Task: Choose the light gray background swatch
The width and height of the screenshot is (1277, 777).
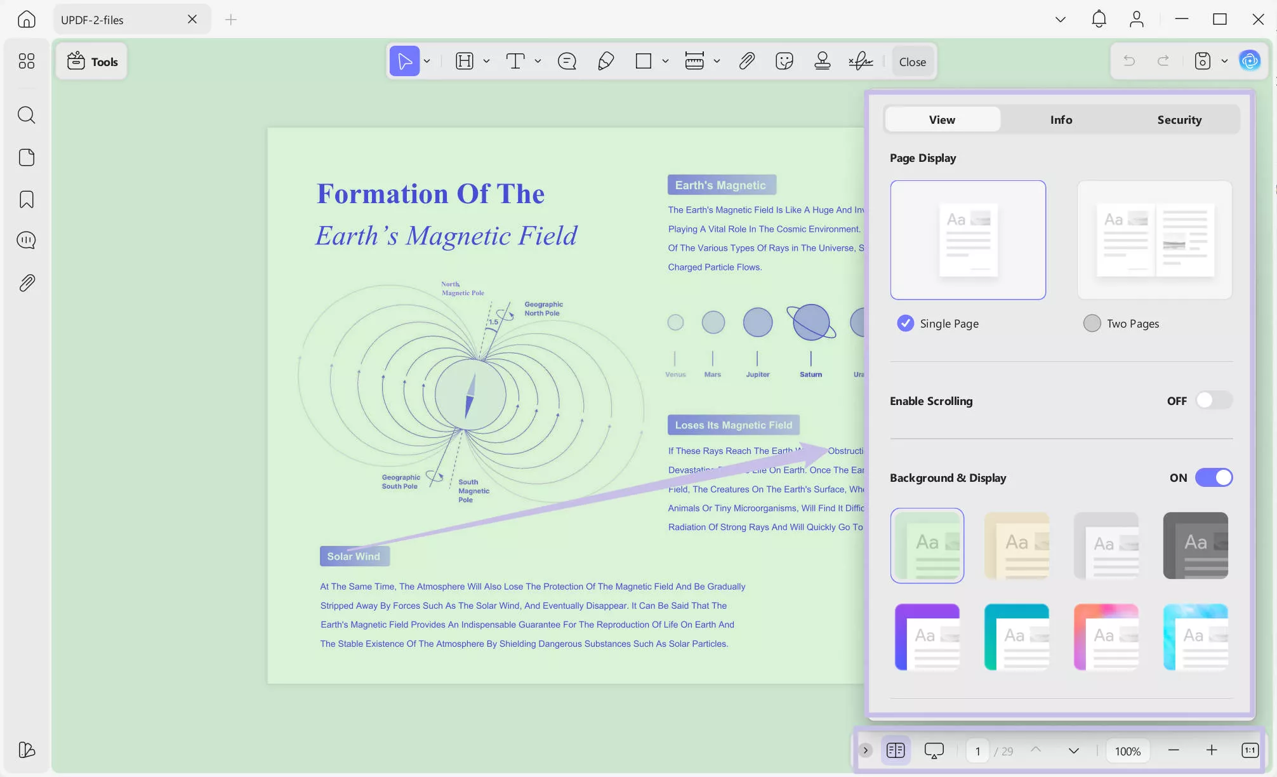Action: [1106, 545]
